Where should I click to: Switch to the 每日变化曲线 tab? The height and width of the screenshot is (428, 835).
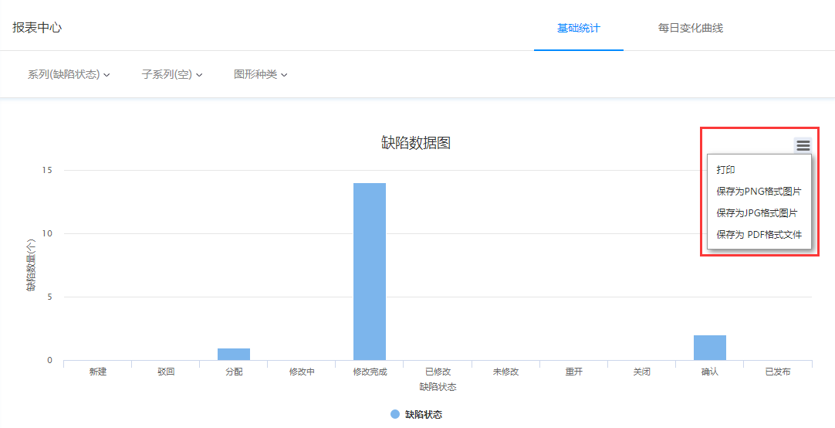[x=690, y=29]
